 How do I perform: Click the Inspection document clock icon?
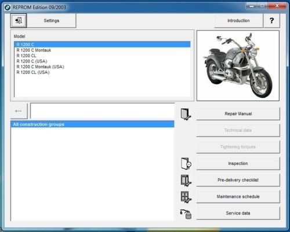click(186, 164)
